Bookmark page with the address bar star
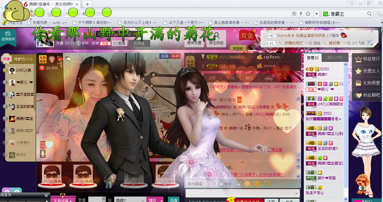383x202 pixels. (308, 14)
